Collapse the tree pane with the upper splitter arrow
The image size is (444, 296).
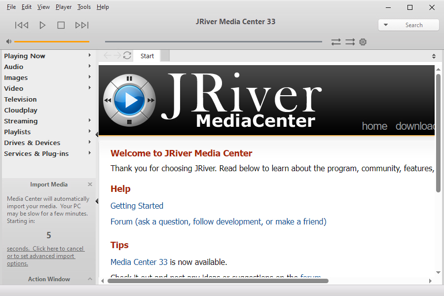(97, 135)
